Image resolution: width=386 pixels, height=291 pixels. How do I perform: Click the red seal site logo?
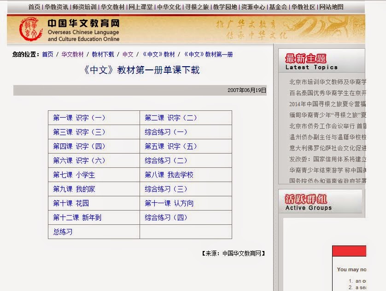[x=31, y=29]
